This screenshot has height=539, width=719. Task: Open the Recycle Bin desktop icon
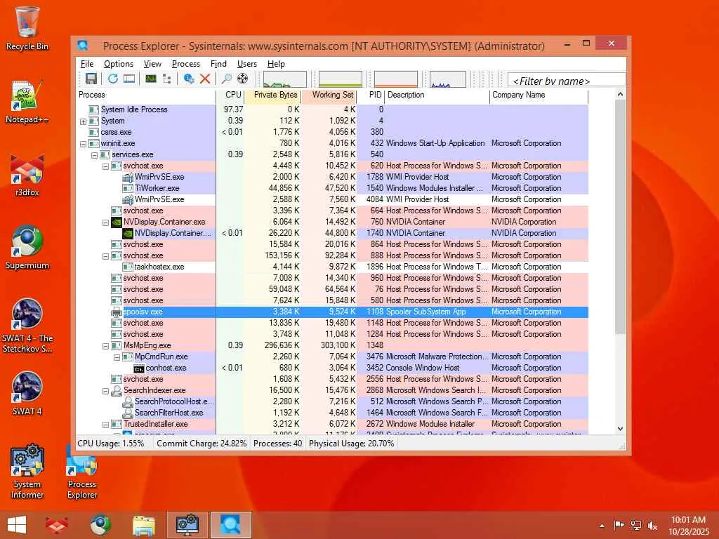(27, 28)
